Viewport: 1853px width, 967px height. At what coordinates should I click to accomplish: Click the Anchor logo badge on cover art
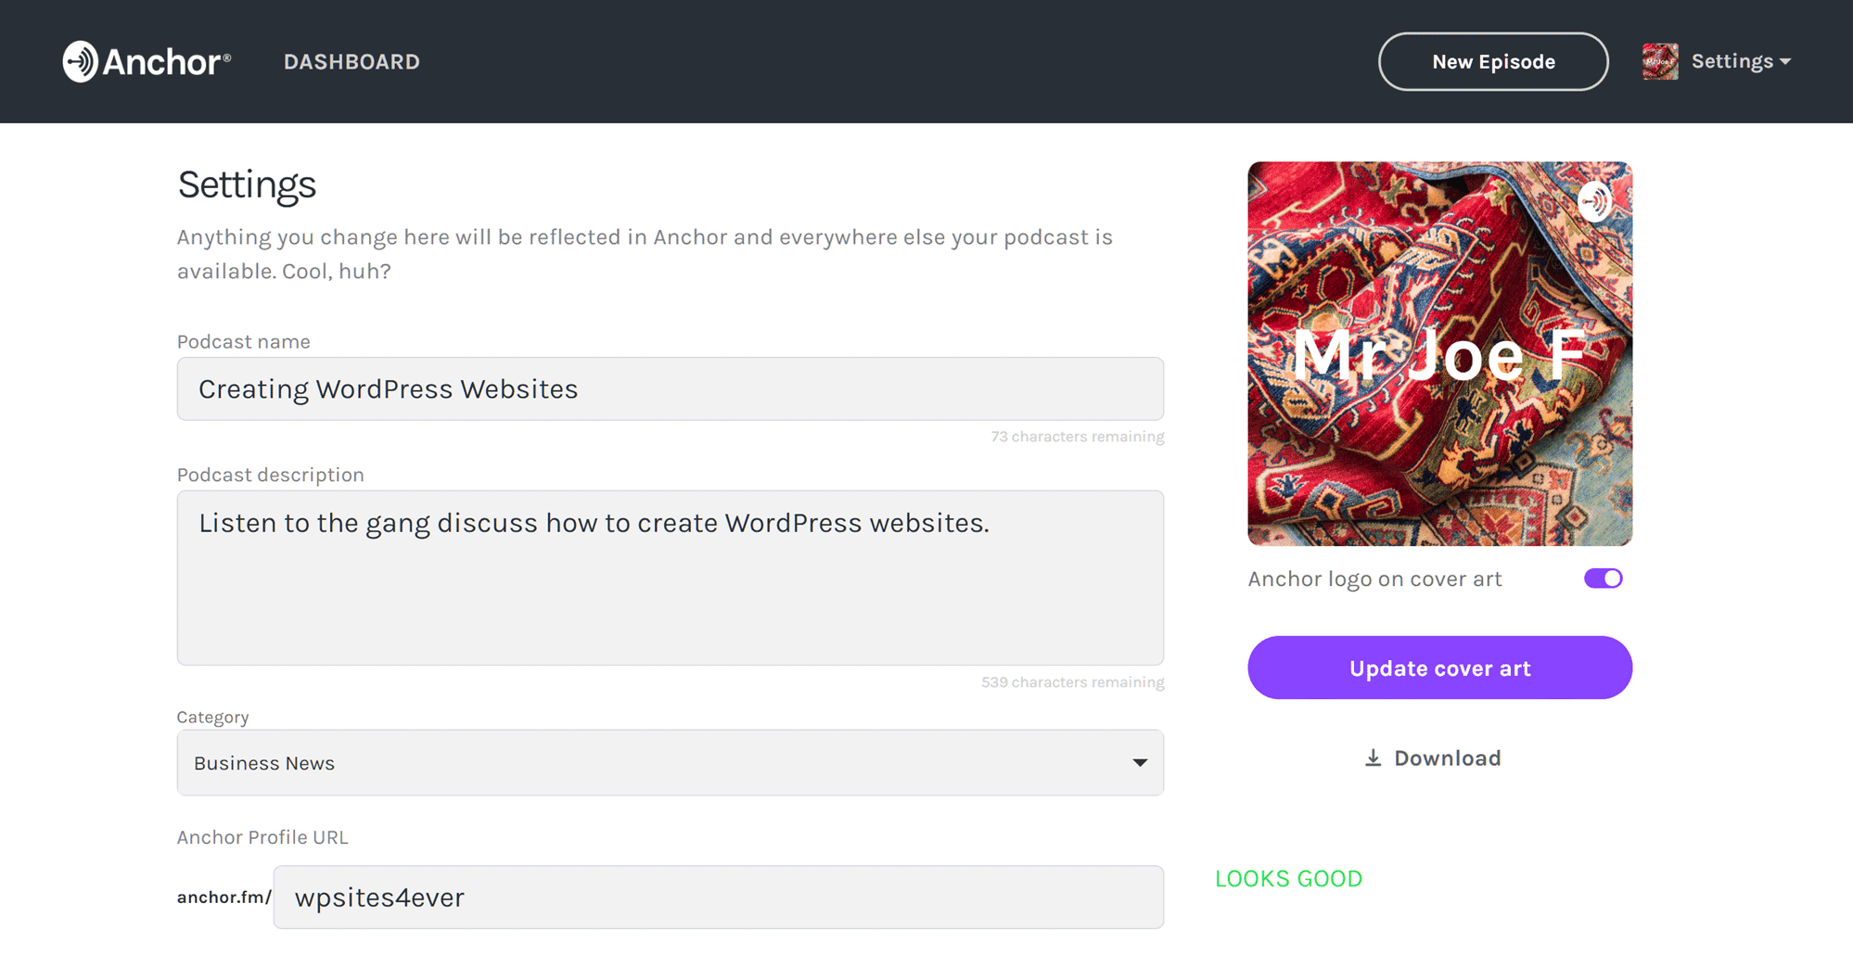1595,200
